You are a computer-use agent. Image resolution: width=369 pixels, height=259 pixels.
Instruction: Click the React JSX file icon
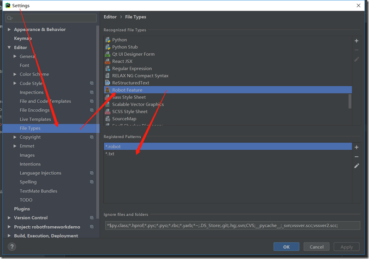coord(107,61)
